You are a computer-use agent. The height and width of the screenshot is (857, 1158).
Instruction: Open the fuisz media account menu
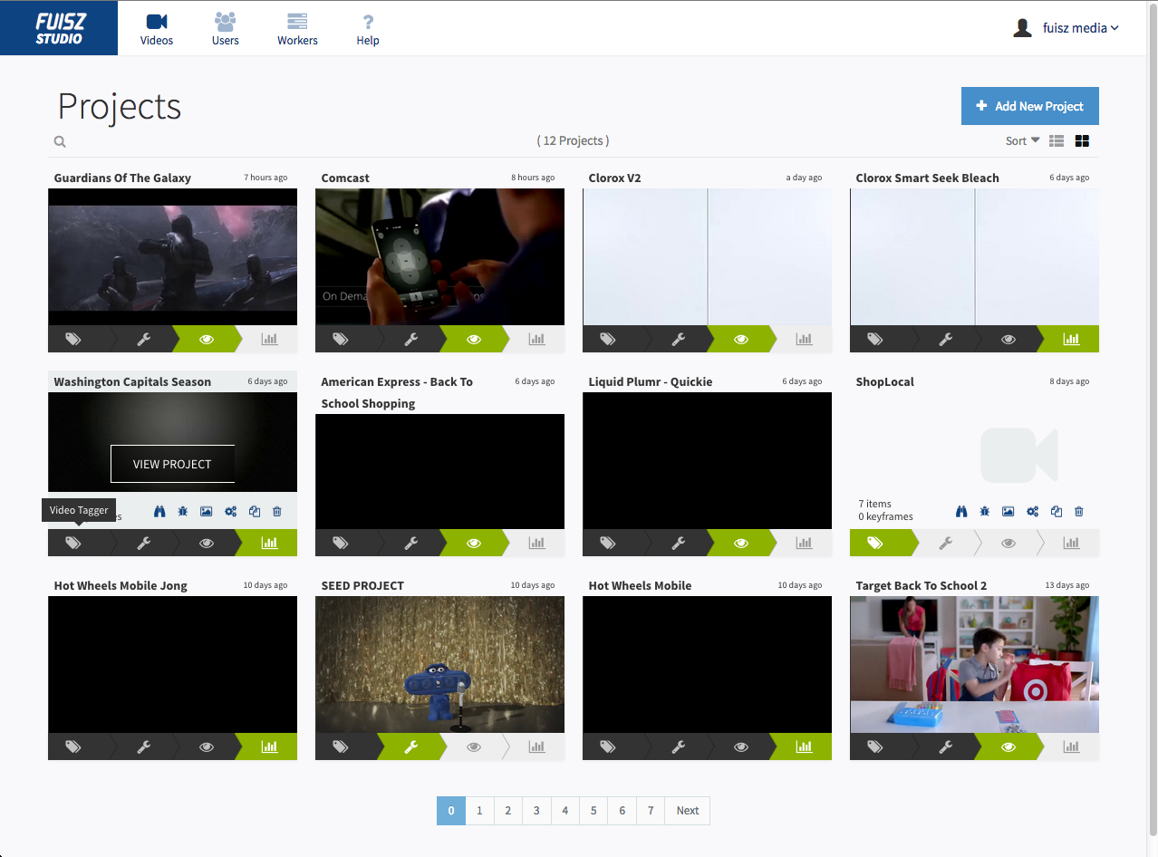click(x=1066, y=27)
